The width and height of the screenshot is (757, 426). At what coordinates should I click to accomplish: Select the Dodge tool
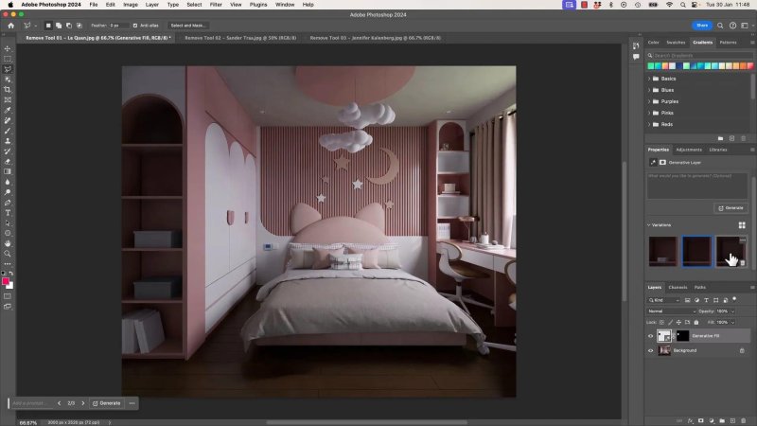point(8,192)
